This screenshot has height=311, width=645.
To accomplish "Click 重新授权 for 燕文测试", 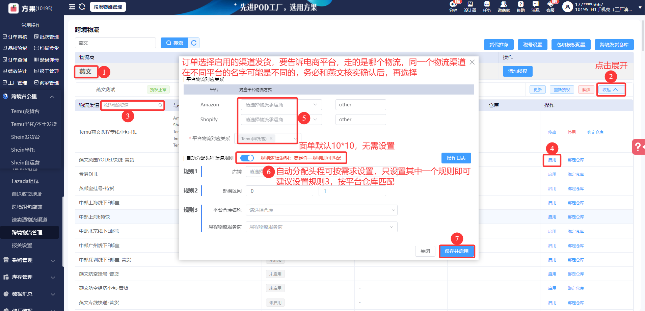I will point(562,89).
